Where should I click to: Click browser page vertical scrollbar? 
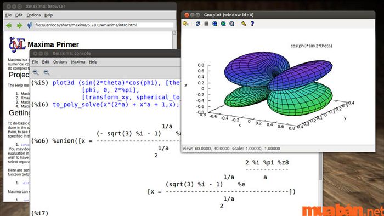174,40
